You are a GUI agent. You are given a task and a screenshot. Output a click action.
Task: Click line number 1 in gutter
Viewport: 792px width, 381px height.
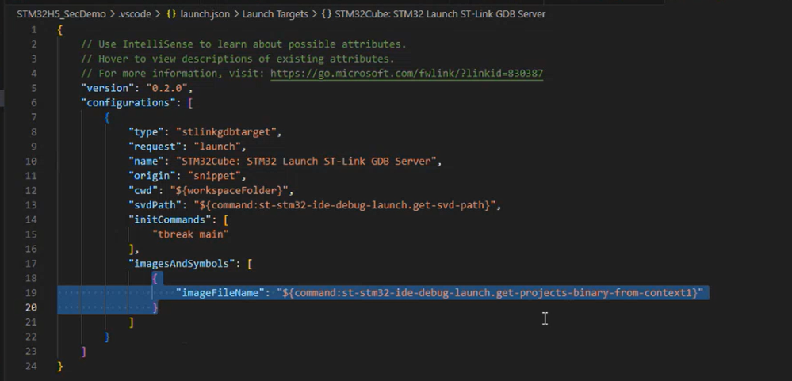(34, 30)
